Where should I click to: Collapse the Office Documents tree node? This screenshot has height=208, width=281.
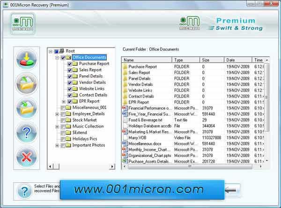coord(57,58)
